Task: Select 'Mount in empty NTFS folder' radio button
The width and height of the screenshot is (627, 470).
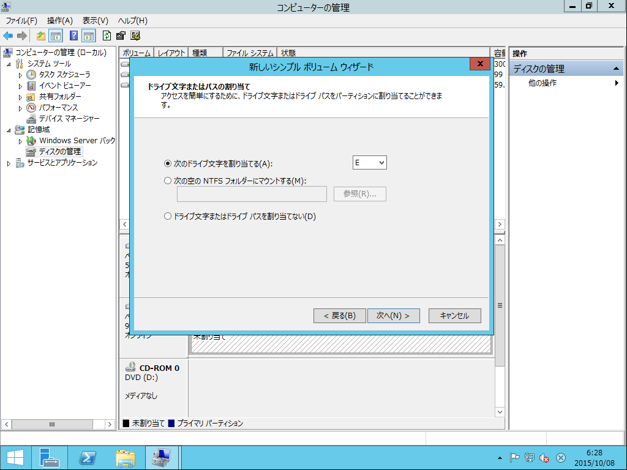Action: point(168,181)
